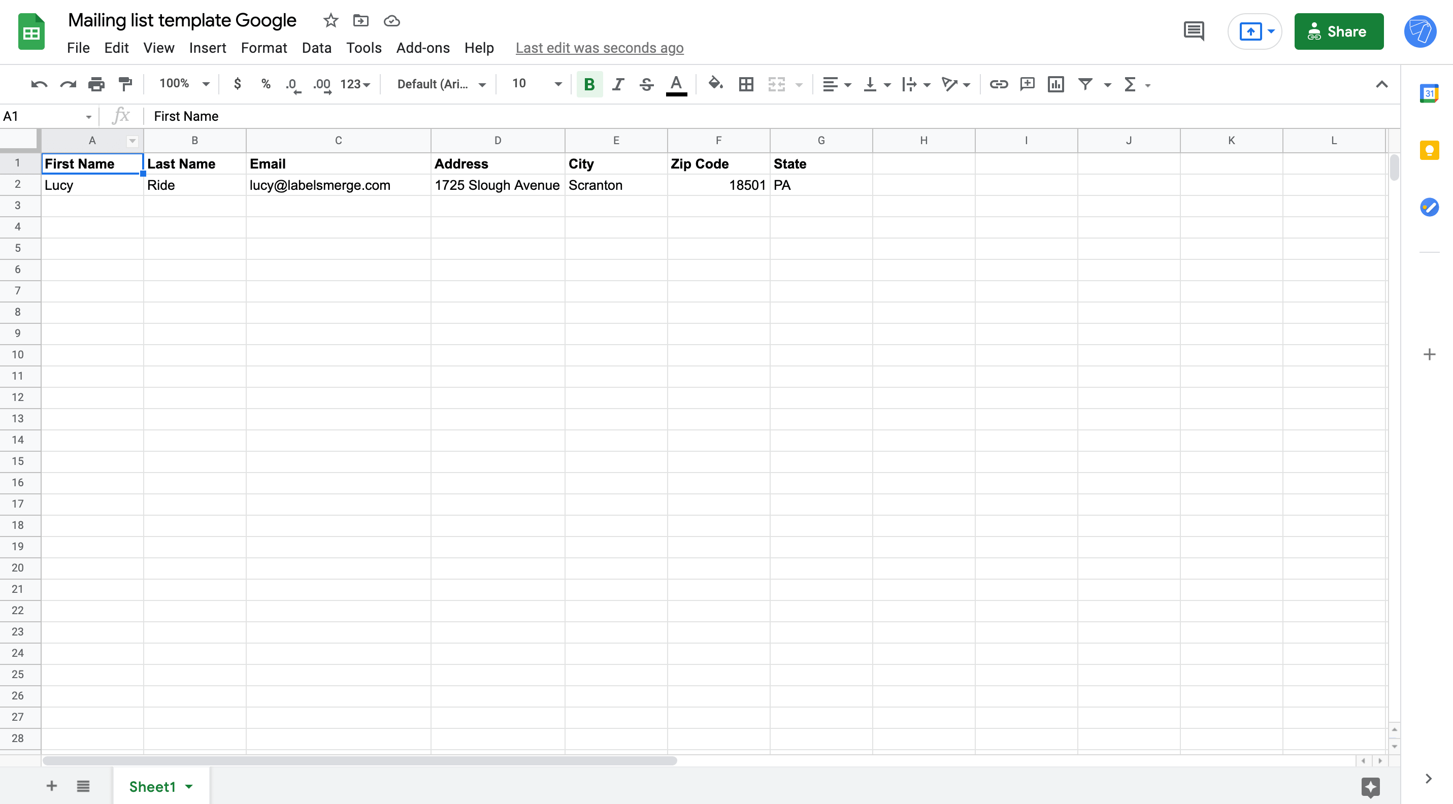
Task: Open the Format menu
Action: click(x=261, y=47)
